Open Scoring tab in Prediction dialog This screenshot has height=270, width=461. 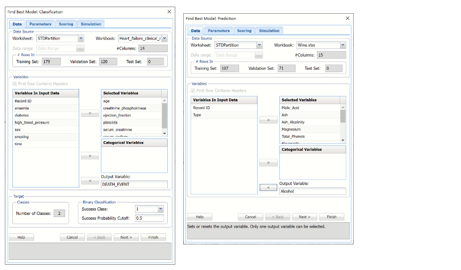click(244, 31)
